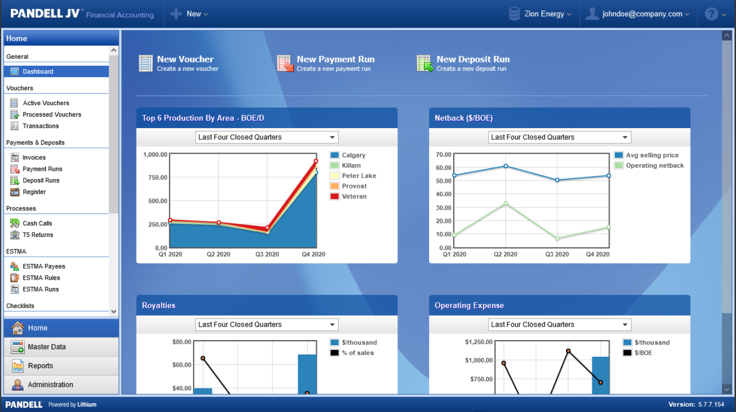Image resolution: width=736 pixels, height=412 pixels.
Task: Open the Dashboard menu item
Action: coord(56,71)
